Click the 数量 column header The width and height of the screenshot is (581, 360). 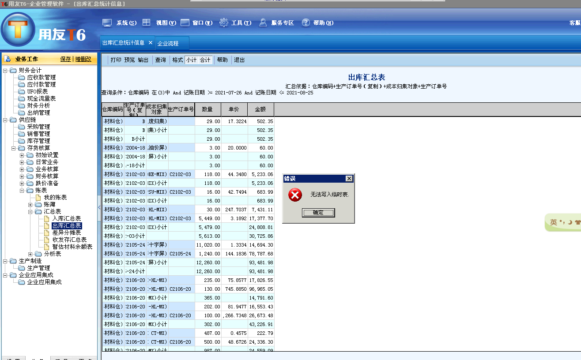click(x=208, y=109)
